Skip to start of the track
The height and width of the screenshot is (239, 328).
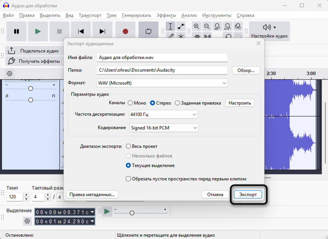click(81, 31)
